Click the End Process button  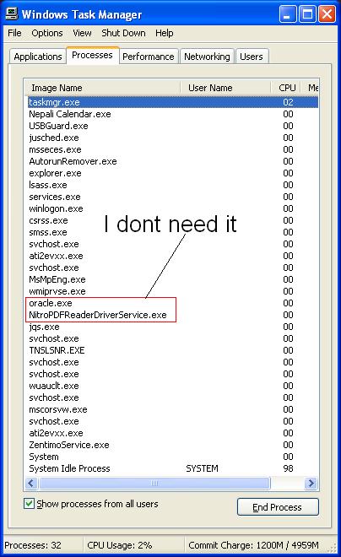pos(278,507)
